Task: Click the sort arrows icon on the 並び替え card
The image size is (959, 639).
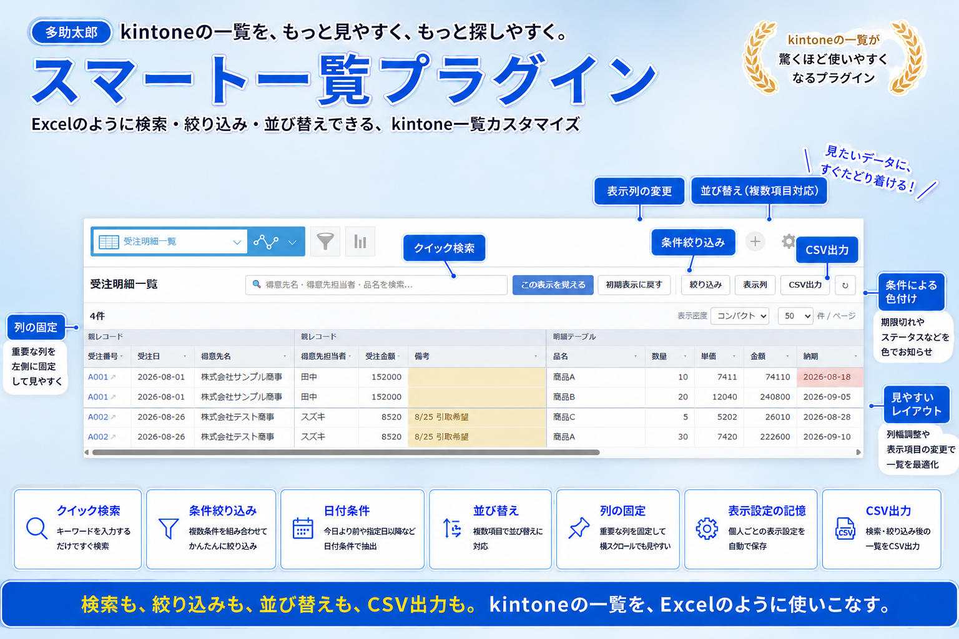Action: pyautogui.click(x=452, y=529)
